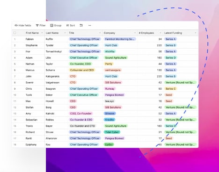Select the Kalogerakis last name cell
Viewport: 219px width, 172px height.
[x=52, y=76]
